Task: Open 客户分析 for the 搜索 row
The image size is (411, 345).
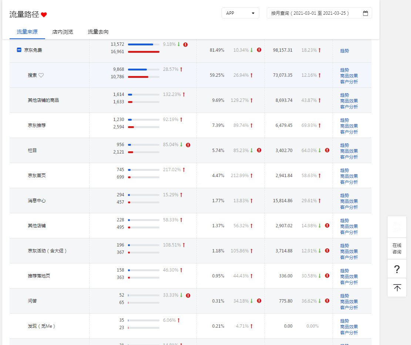Action: pos(349,82)
